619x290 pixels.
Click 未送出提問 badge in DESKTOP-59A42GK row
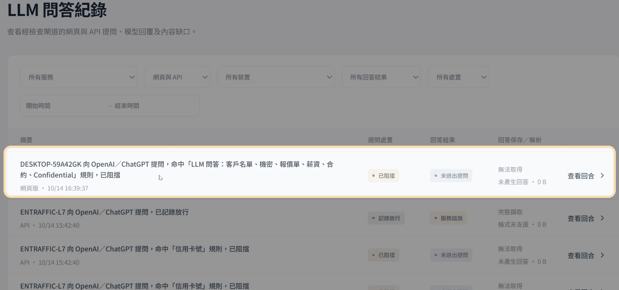point(451,176)
